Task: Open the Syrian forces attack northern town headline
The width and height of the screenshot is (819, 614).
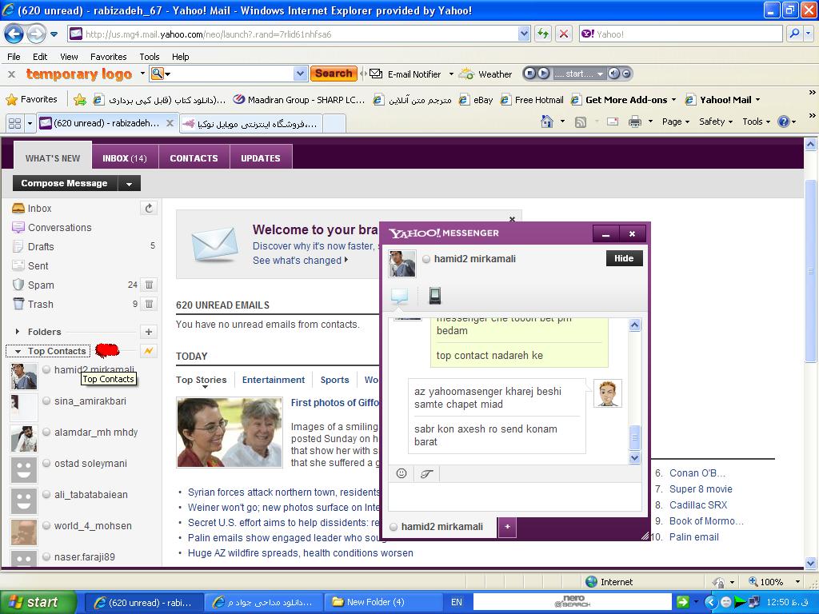Action: [284, 492]
